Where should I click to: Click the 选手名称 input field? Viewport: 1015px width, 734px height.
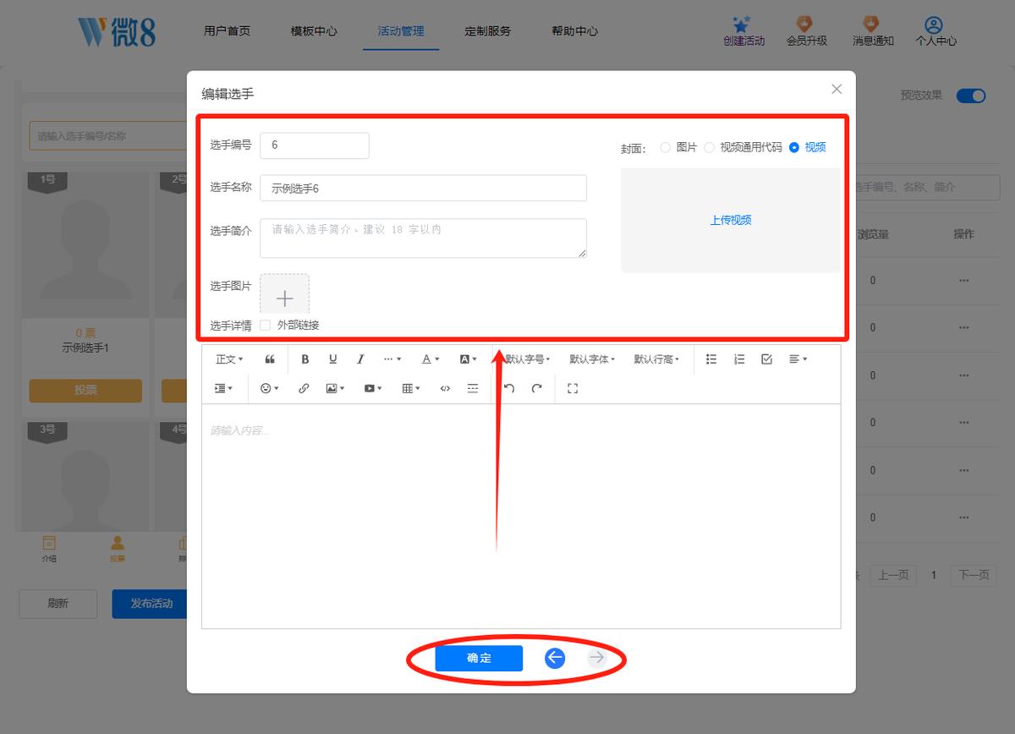[x=423, y=188]
